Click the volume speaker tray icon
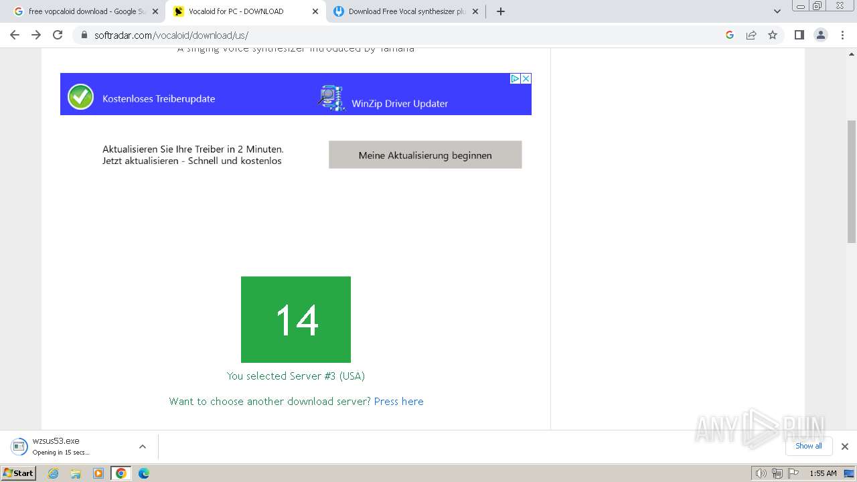Viewport: 857px width, 482px height. 761,473
